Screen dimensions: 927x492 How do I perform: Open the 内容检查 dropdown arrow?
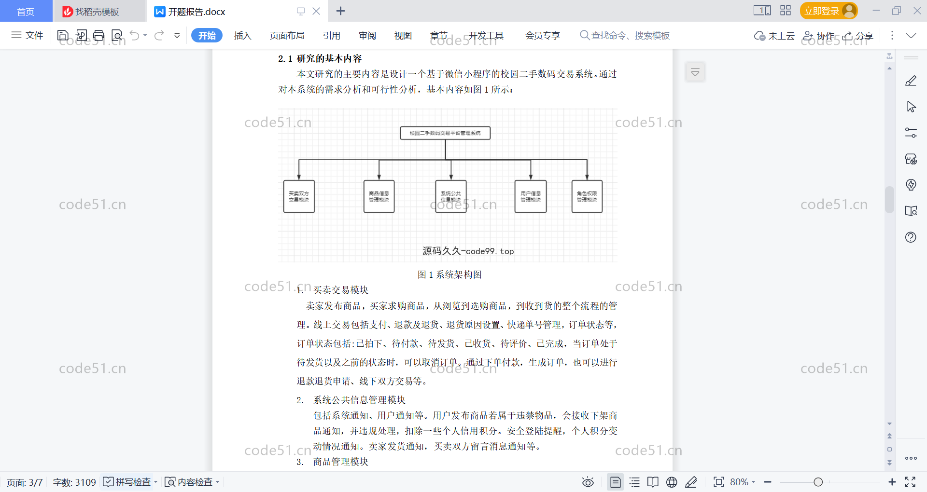click(217, 482)
